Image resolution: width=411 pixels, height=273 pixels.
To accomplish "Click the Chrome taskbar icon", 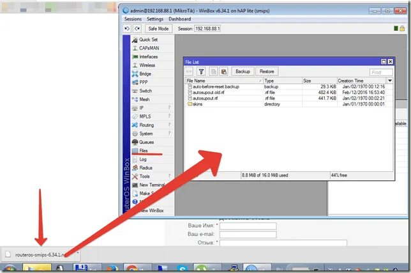I will coord(131,269).
